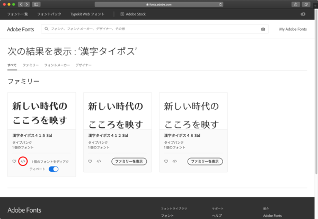Image resolution: width=318 pixels, height=219 pixels.
Task: Click the web code icon for 漢字タイポス48 Std
Action: tap(174, 161)
